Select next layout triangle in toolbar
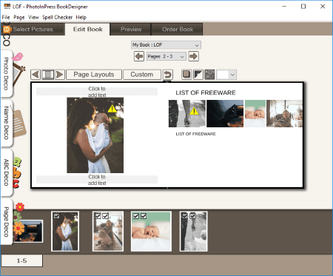This screenshot has height=276, width=333. 60,75
